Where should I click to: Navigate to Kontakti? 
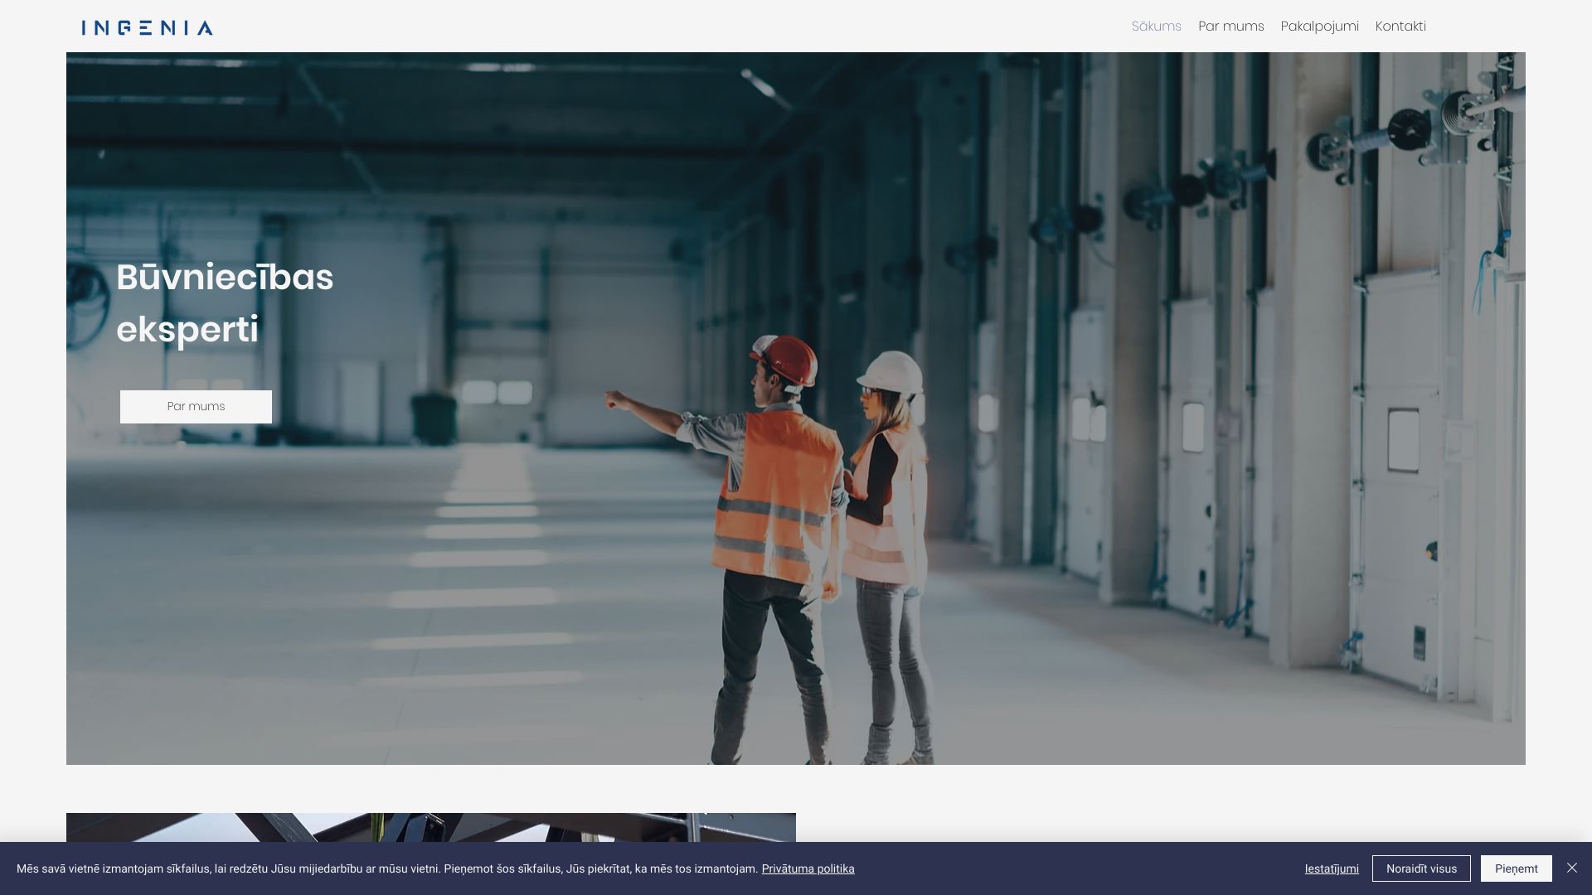pos(1400,27)
